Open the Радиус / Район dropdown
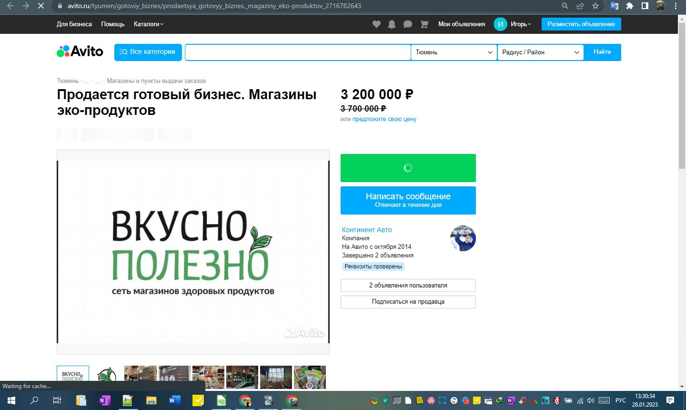 [540, 52]
